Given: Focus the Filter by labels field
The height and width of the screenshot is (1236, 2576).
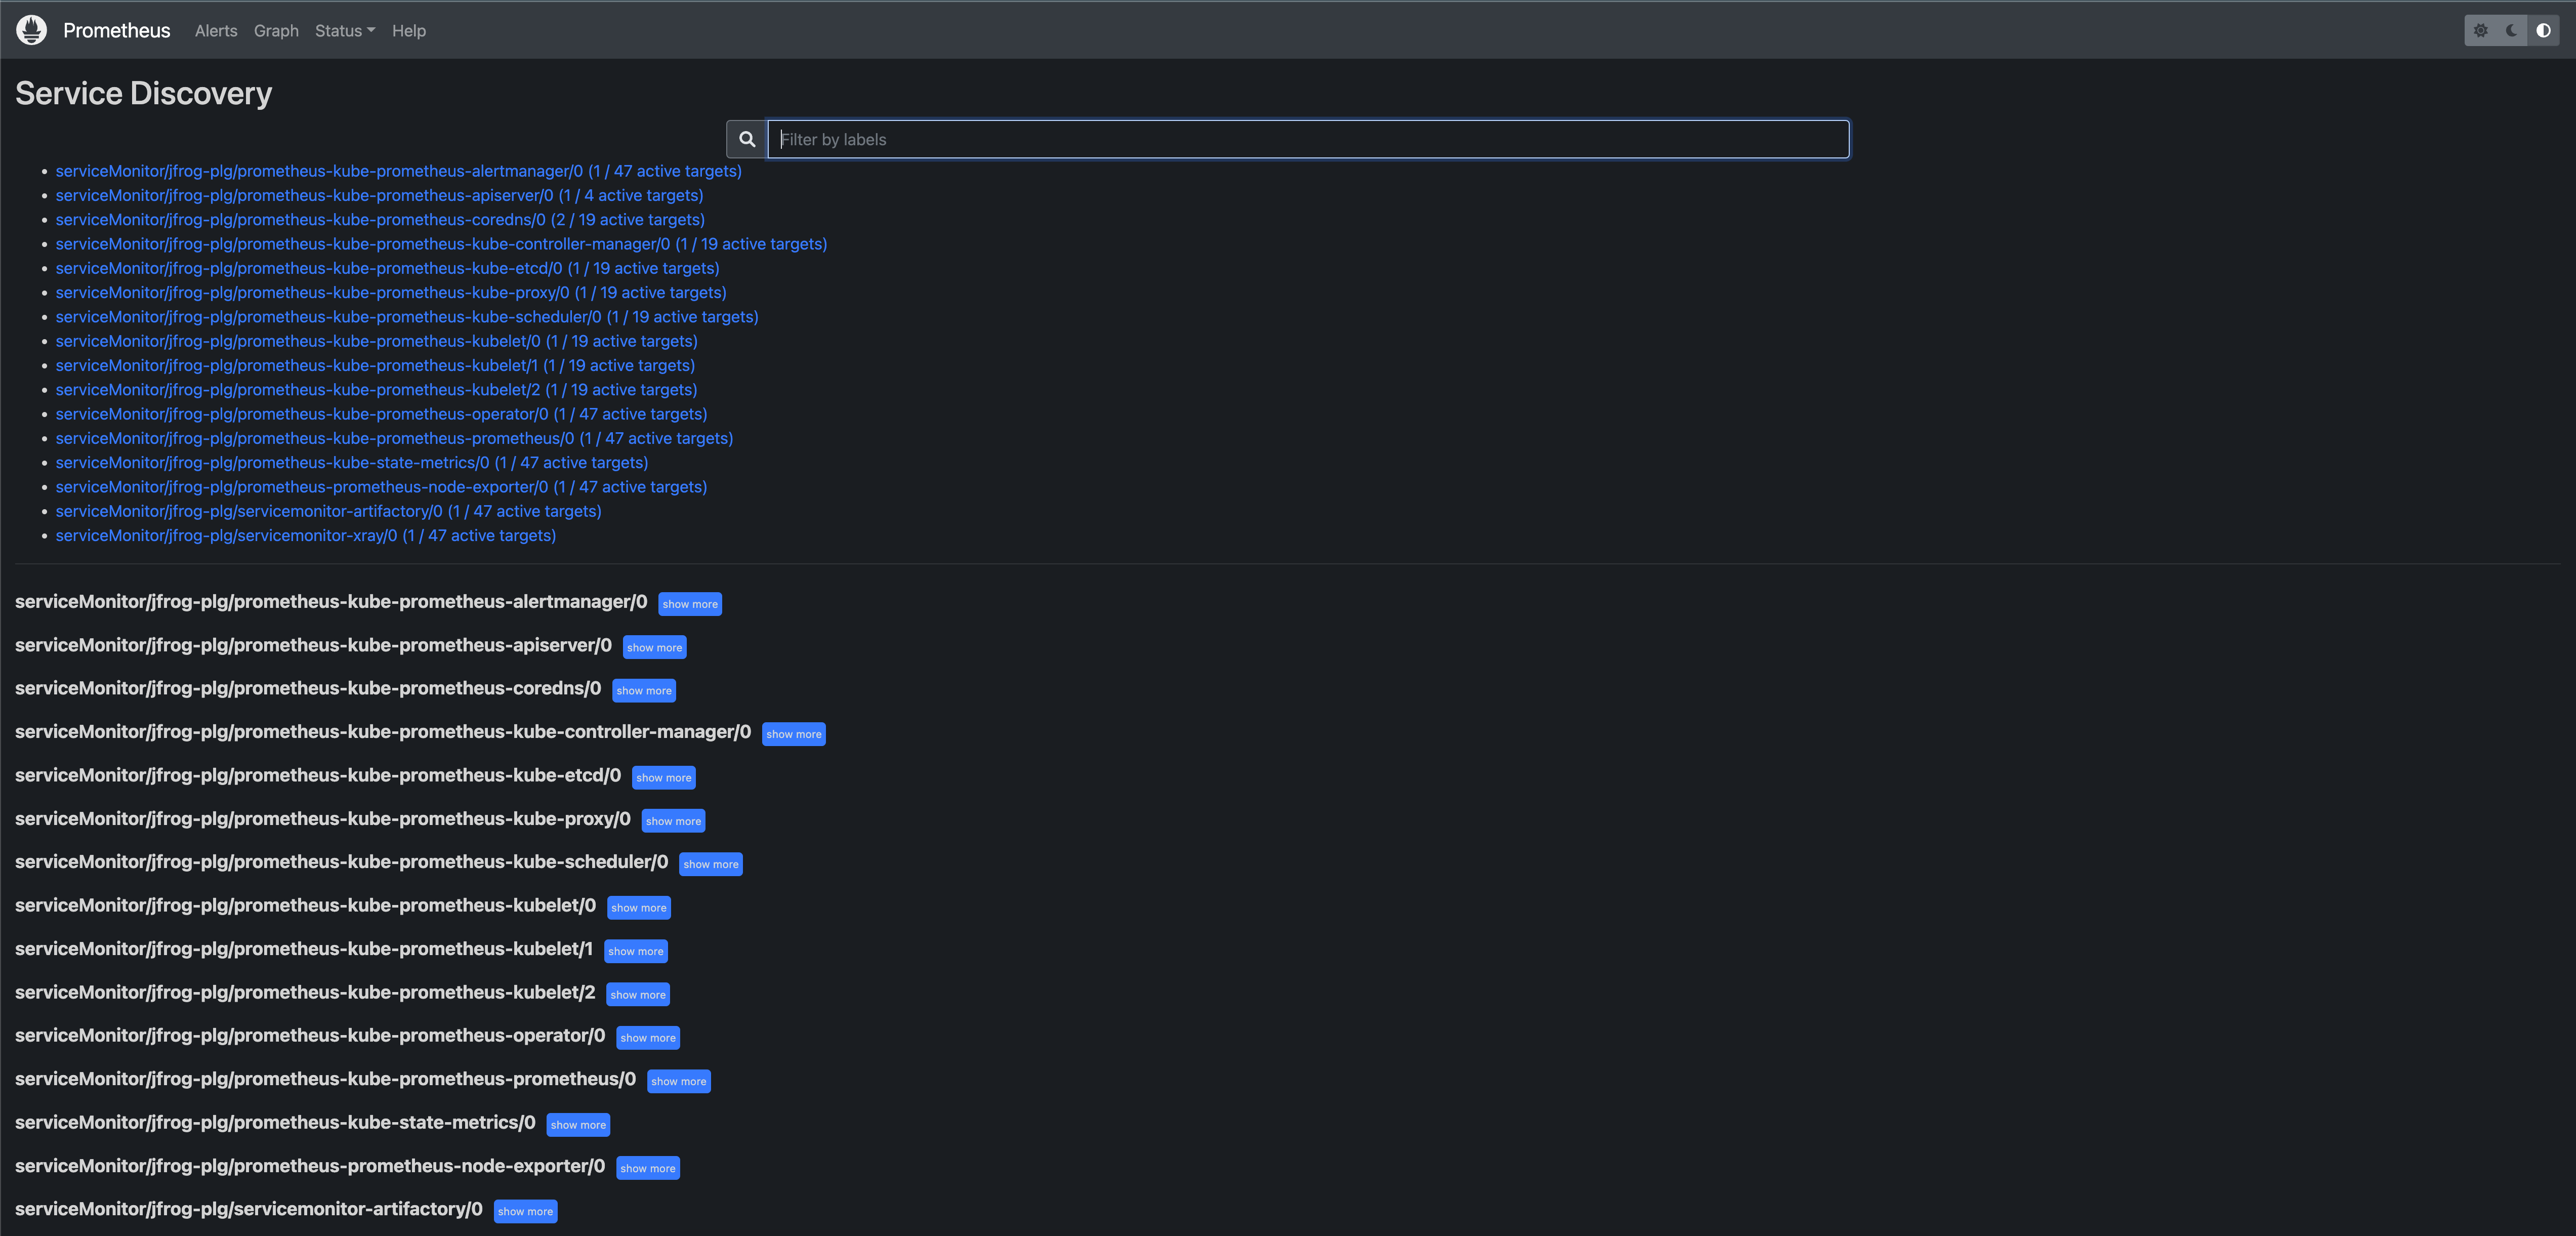Looking at the screenshot, I should [1308, 139].
